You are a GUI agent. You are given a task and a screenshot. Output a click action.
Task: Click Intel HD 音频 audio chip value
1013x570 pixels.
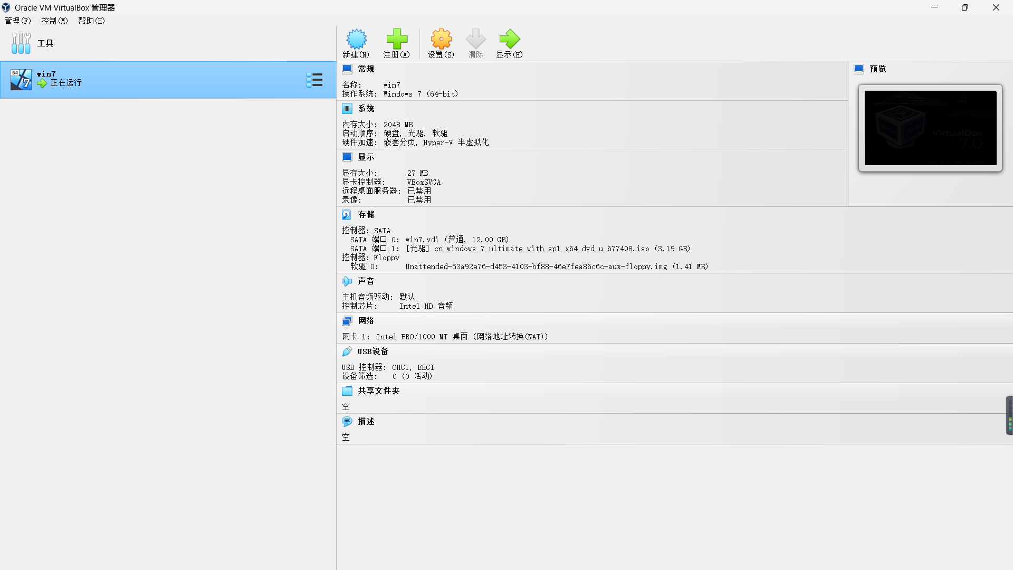[x=426, y=307]
